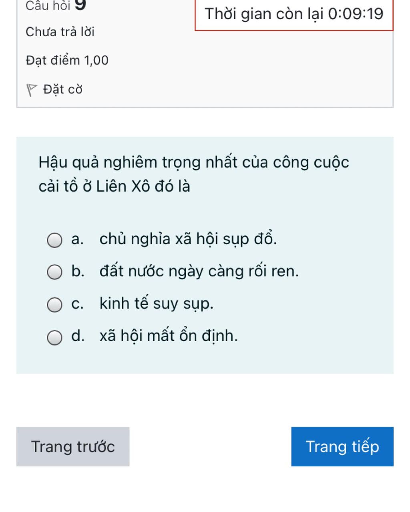Select radio button for answer b
The width and height of the screenshot is (410, 512).
(x=54, y=272)
